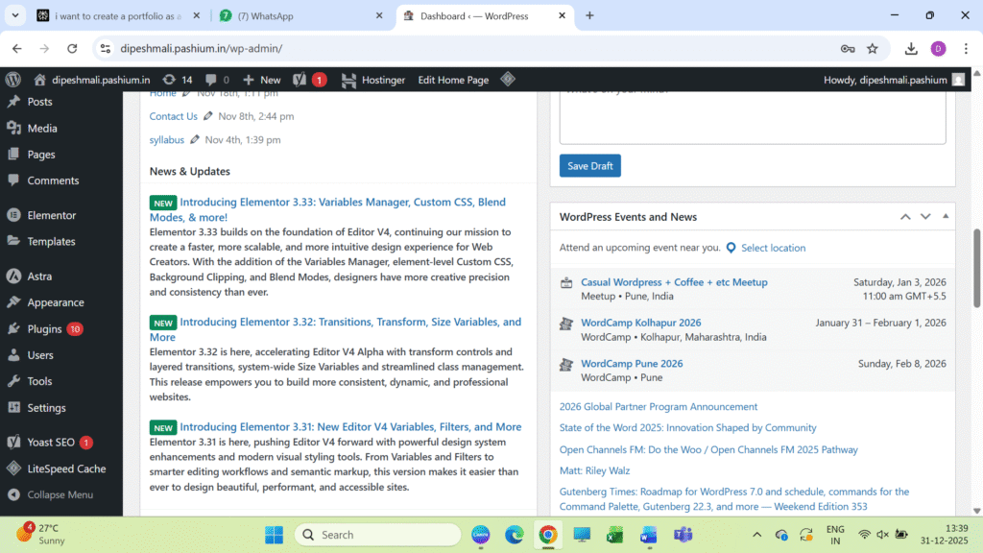Open the WordCamp Kolhapur 2026 link
983x553 pixels.
(x=640, y=323)
